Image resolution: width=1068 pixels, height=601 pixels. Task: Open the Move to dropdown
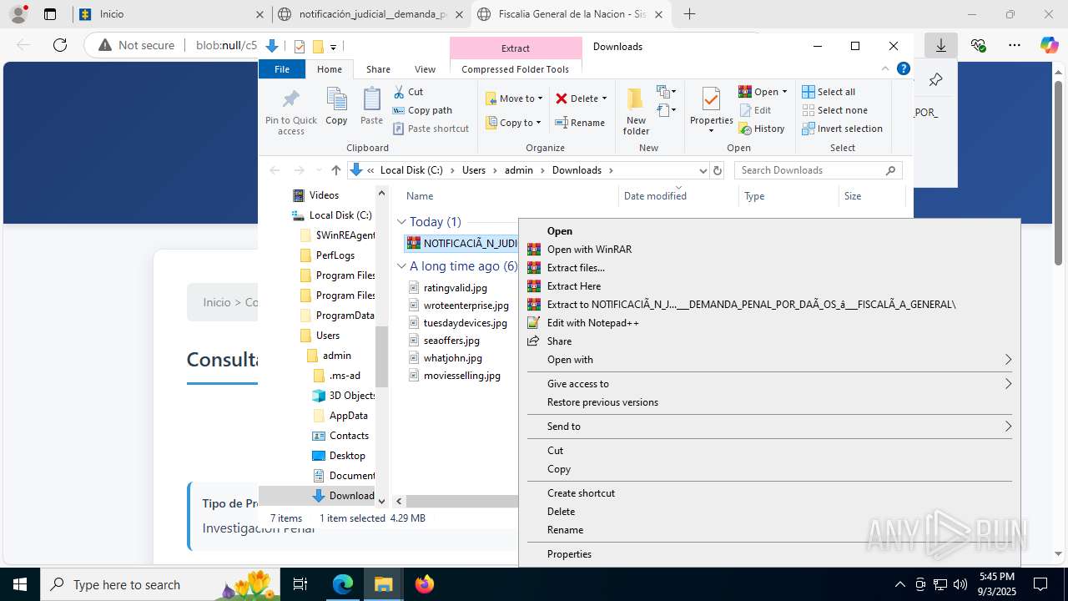[514, 98]
